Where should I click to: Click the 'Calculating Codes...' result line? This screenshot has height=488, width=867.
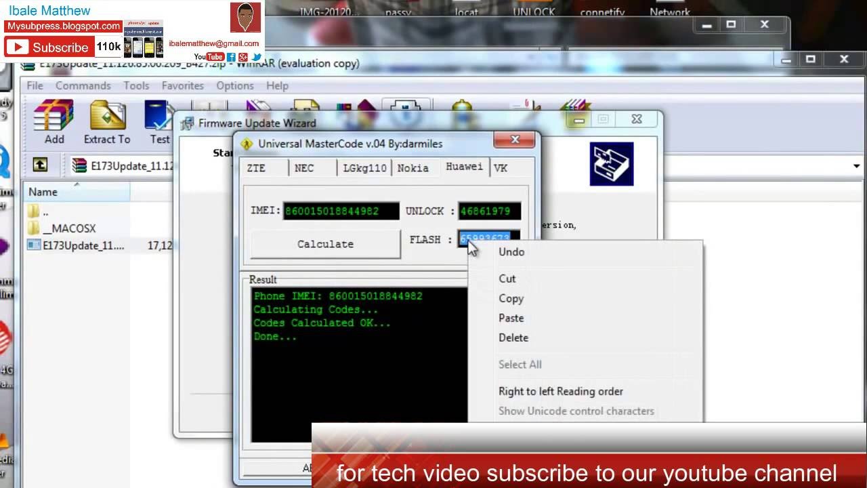point(316,310)
